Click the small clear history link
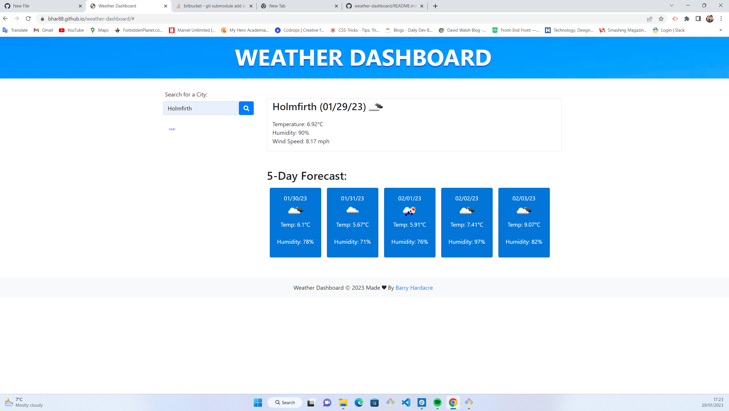The width and height of the screenshot is (729, 411). [172, 129]
